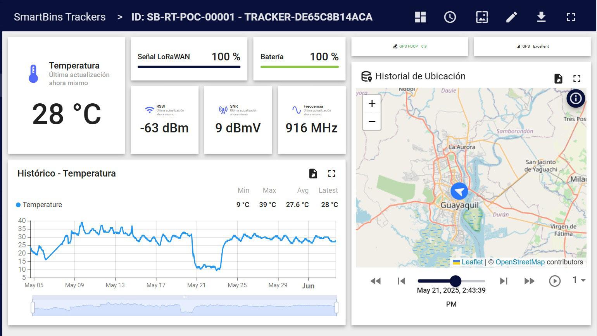Viewport: 597px width, 336px height.
Task: Select the '28 °C' temperature reading
Action: pos(67,114)
